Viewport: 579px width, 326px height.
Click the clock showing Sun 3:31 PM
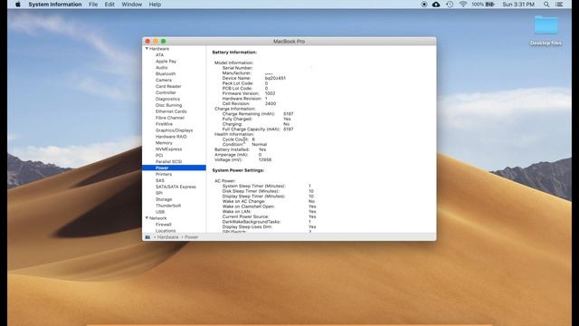[518, 5]
